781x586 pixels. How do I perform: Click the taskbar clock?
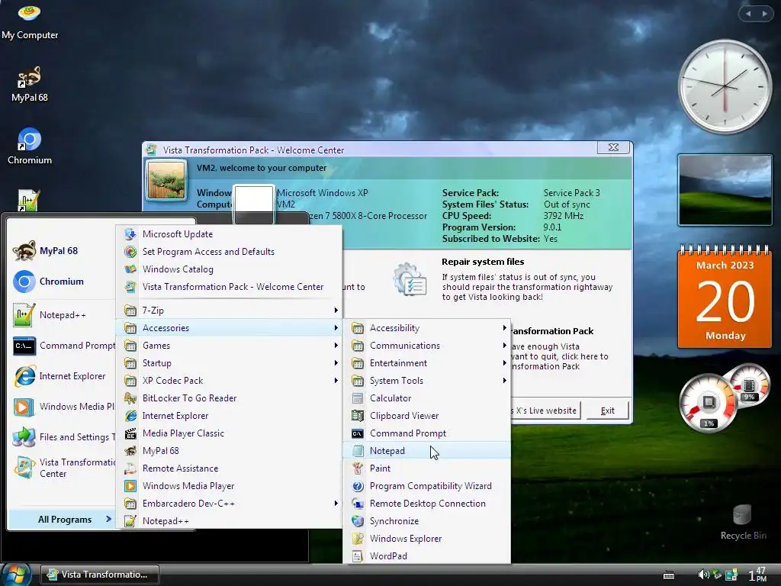[757, 575]
